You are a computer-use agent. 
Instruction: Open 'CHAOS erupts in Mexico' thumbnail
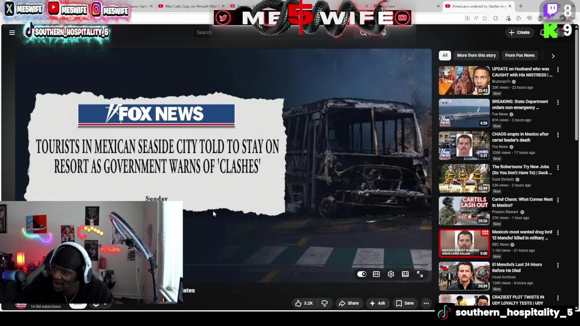pos(464,145)
